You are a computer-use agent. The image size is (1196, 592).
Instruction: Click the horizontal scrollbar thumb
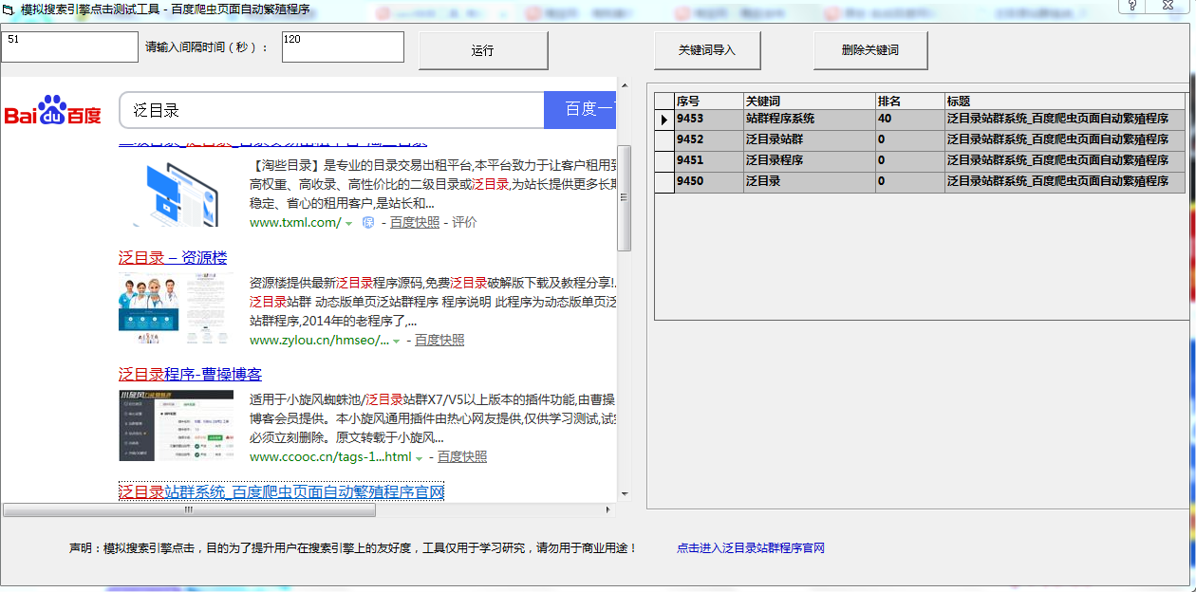click(190, 509)
